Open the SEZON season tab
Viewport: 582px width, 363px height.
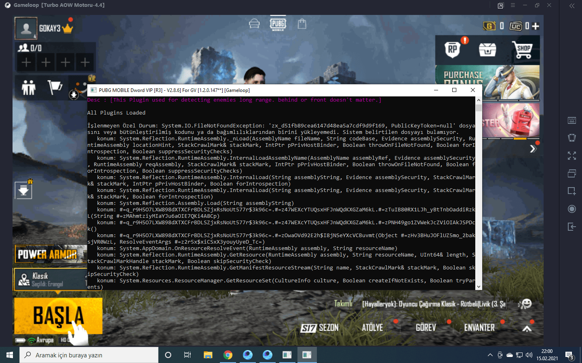(x=320, y=328)
